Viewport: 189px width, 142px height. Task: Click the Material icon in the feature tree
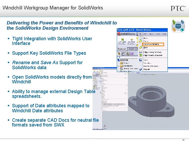pyautogui.click(x=122, y=69)
